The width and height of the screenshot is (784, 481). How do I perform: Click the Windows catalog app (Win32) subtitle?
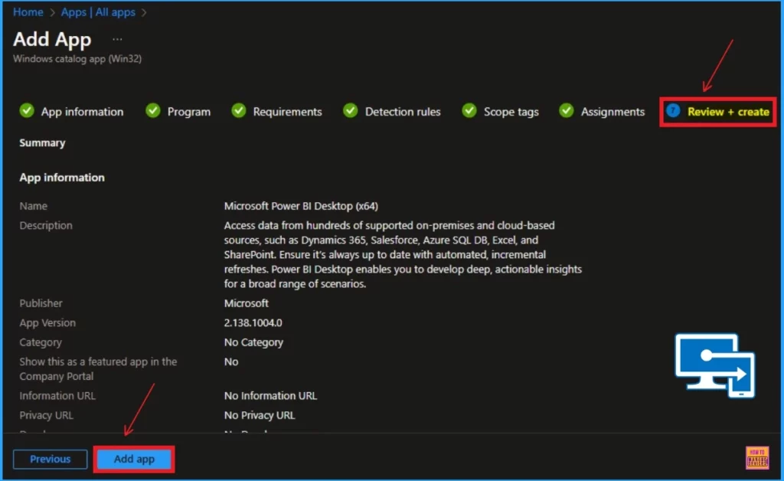77,58
